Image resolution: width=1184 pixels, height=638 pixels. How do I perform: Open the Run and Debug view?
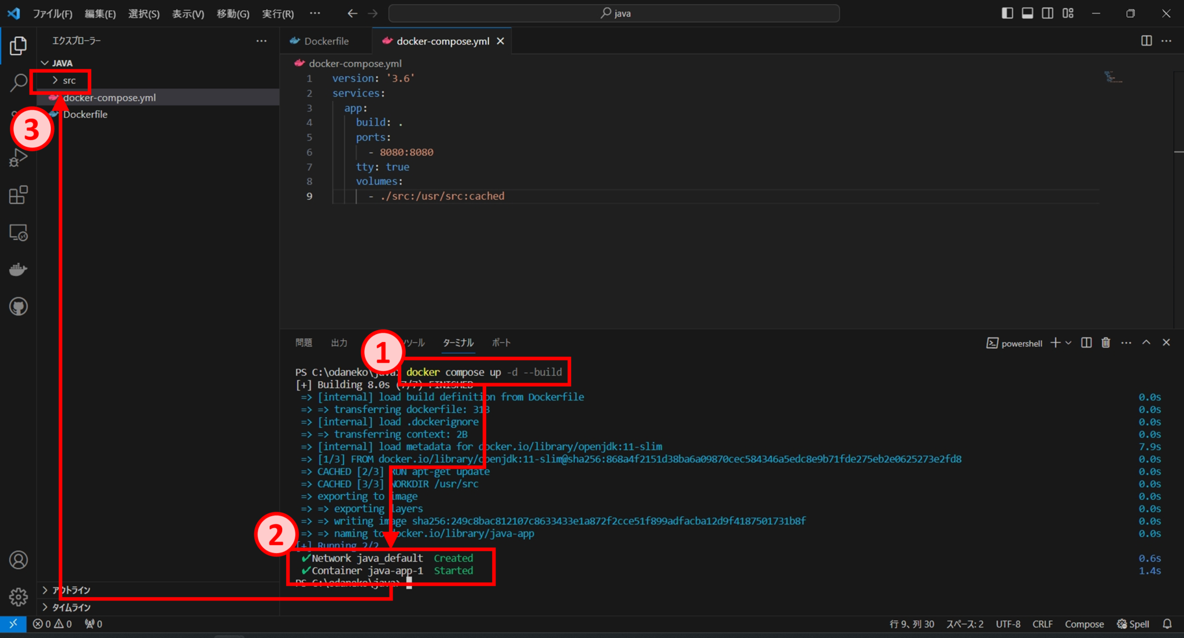click(18, 158)
